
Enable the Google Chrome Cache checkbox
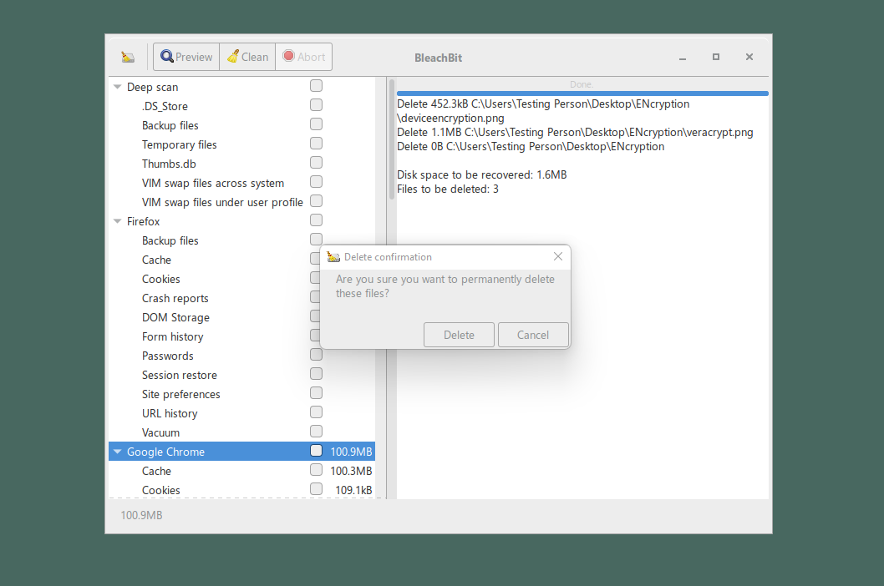tap(317, 470)
